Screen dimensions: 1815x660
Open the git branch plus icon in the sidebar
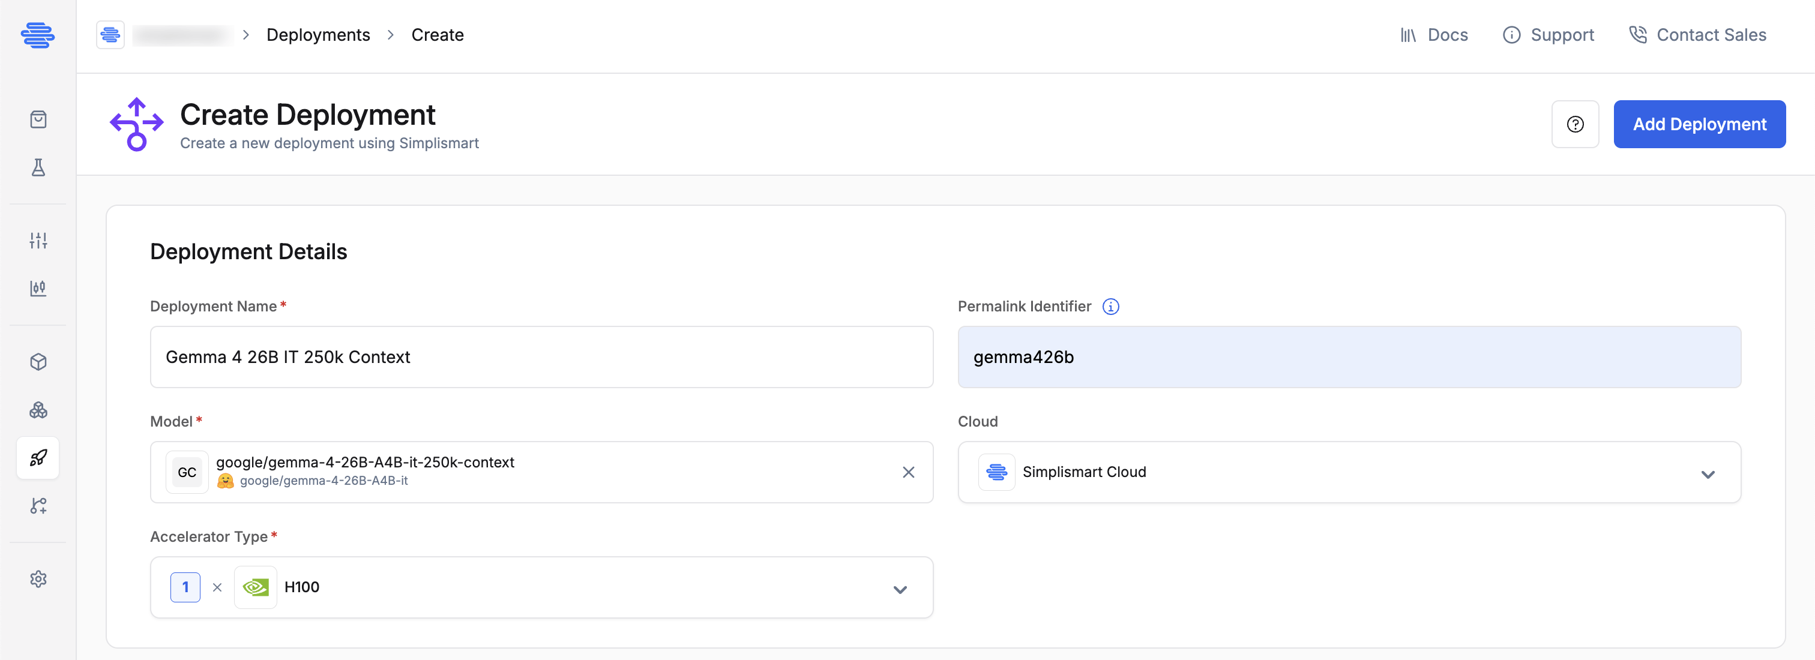[x=38, y=506]
